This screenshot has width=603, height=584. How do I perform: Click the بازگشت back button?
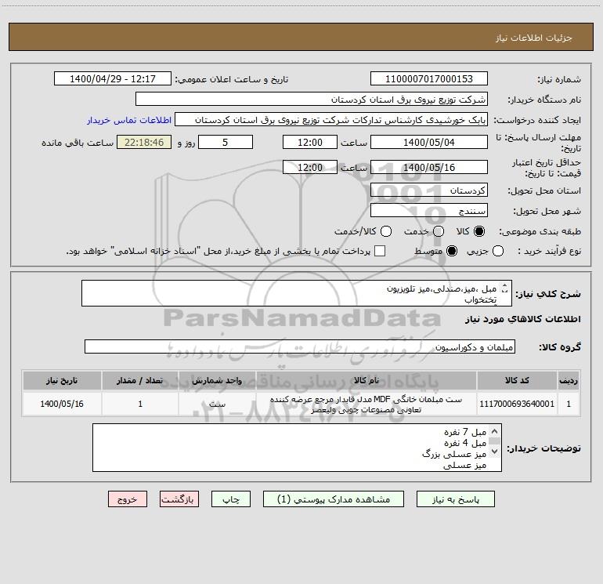pyautogui.click(x=179, y=499)
